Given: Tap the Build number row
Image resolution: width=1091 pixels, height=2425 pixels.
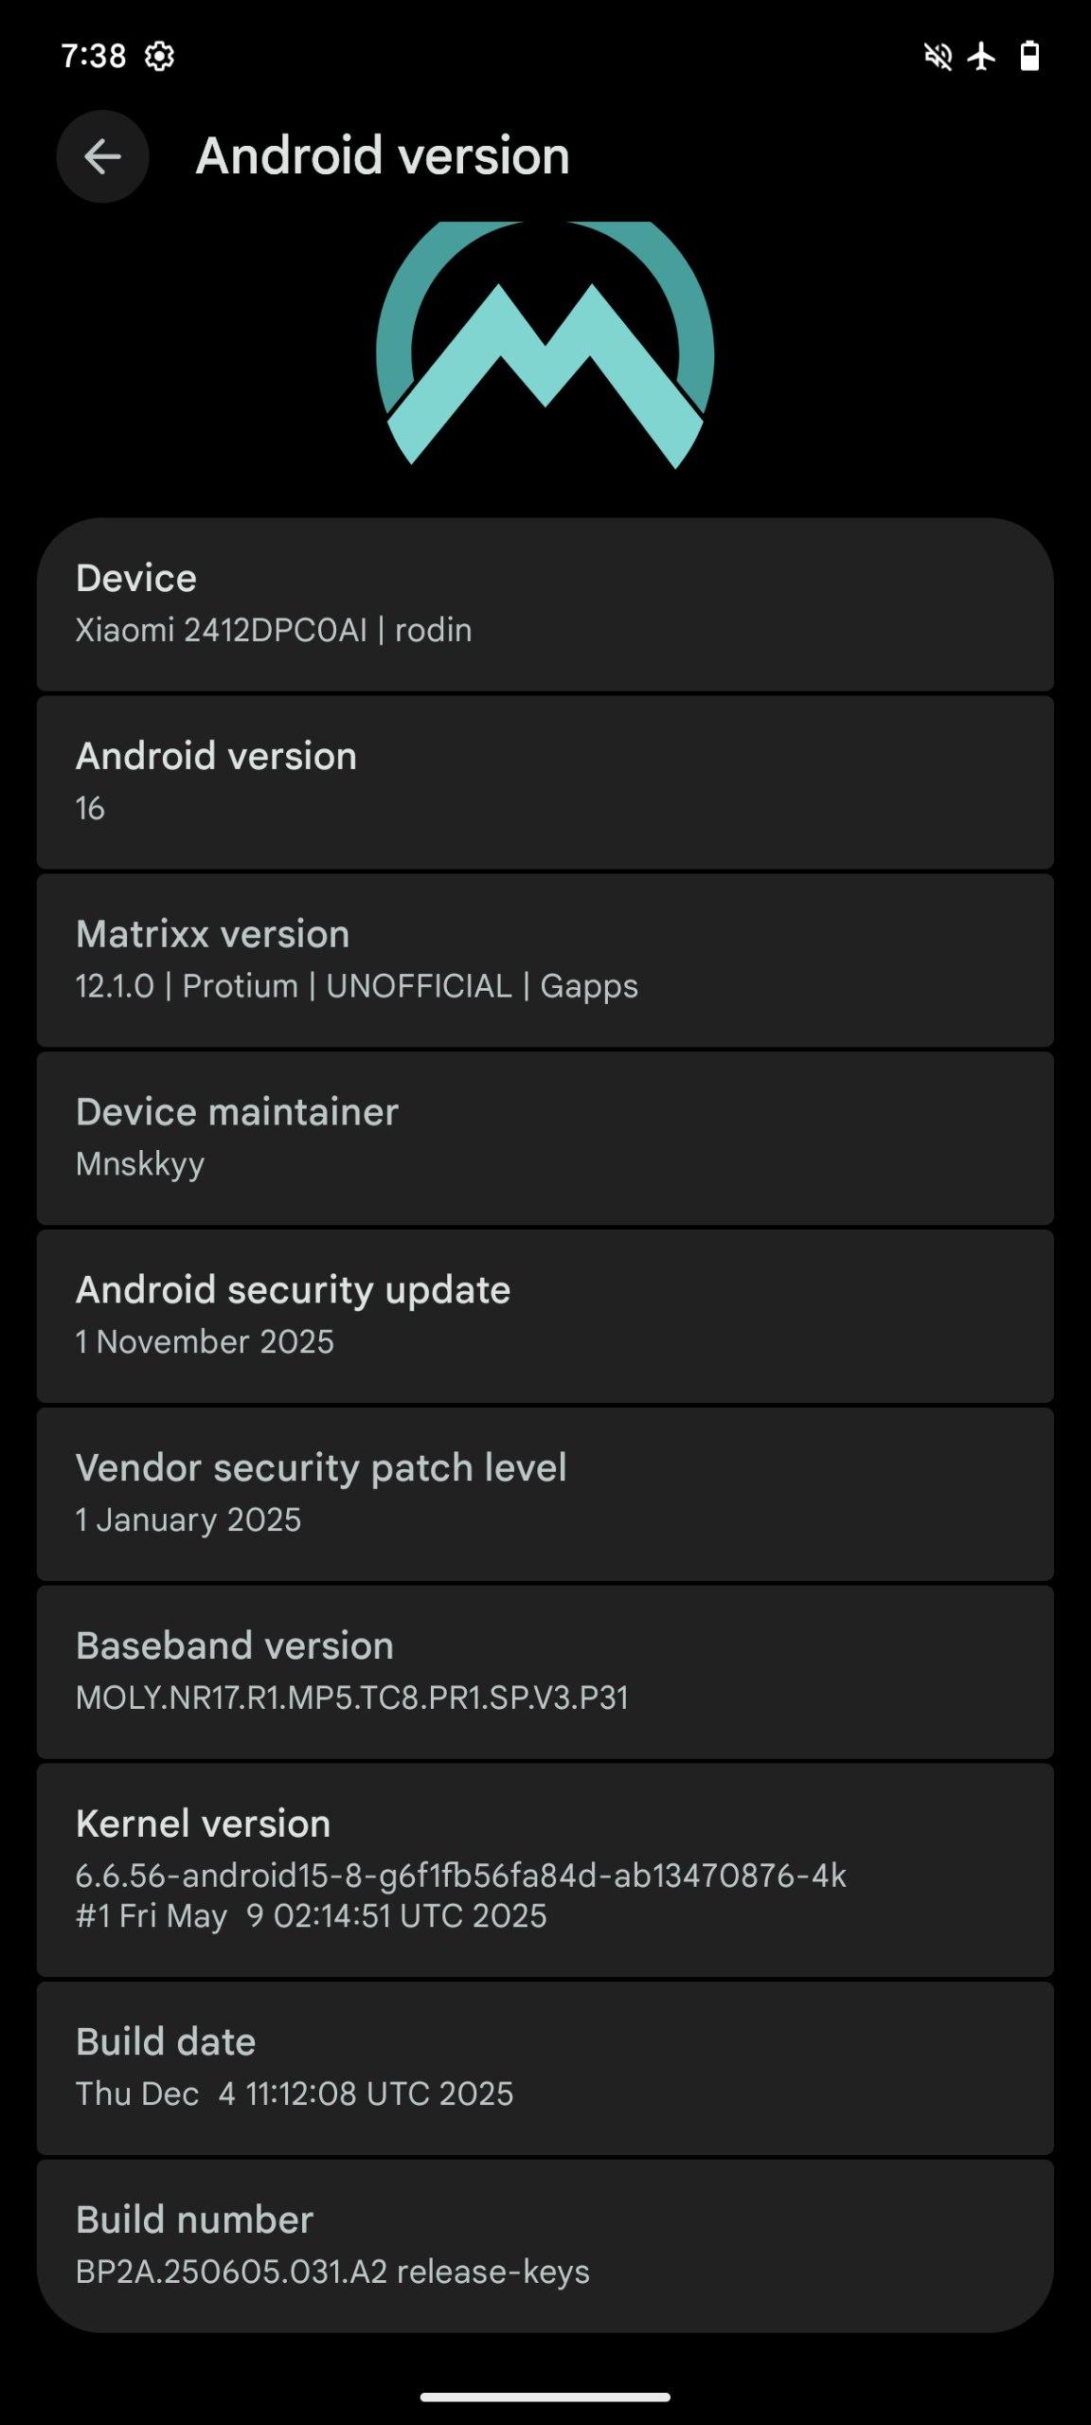Looking at the screenshot, I should point(545,2245).
